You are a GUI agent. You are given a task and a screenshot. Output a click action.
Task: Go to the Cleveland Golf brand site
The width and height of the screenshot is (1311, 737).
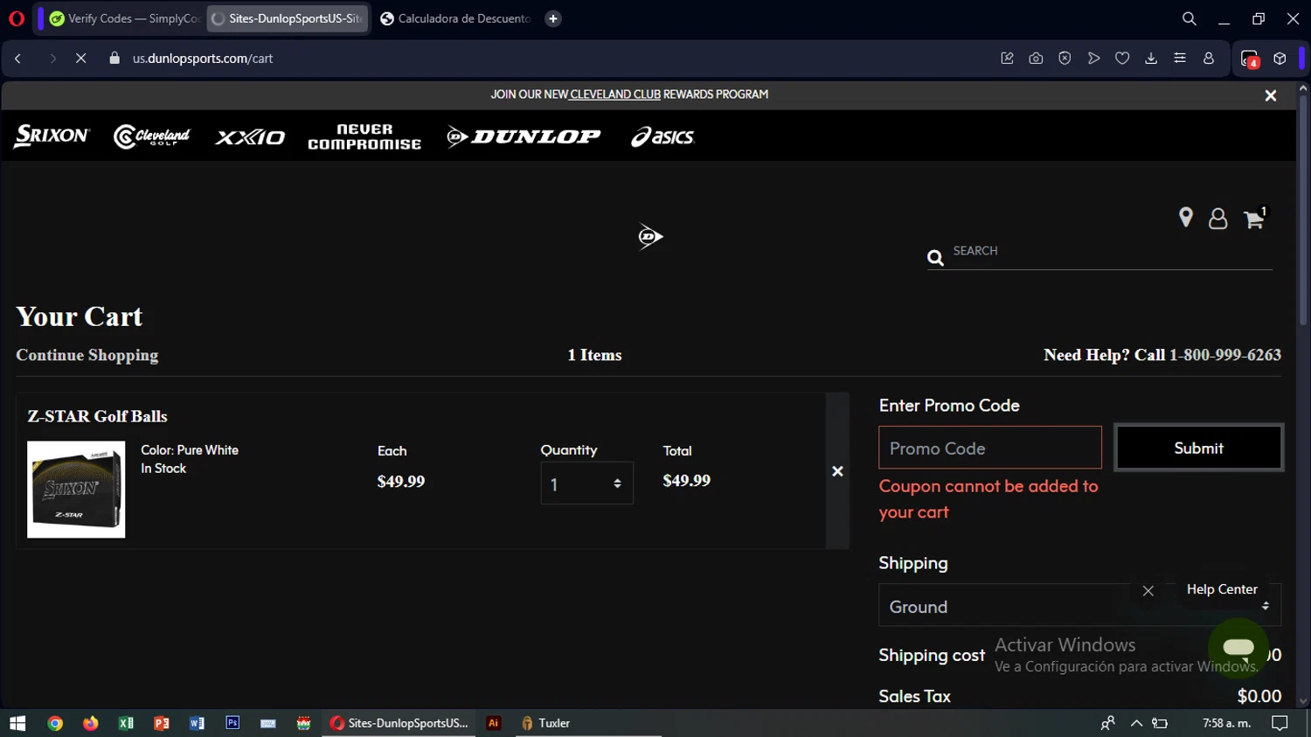(x=152, y=136)
